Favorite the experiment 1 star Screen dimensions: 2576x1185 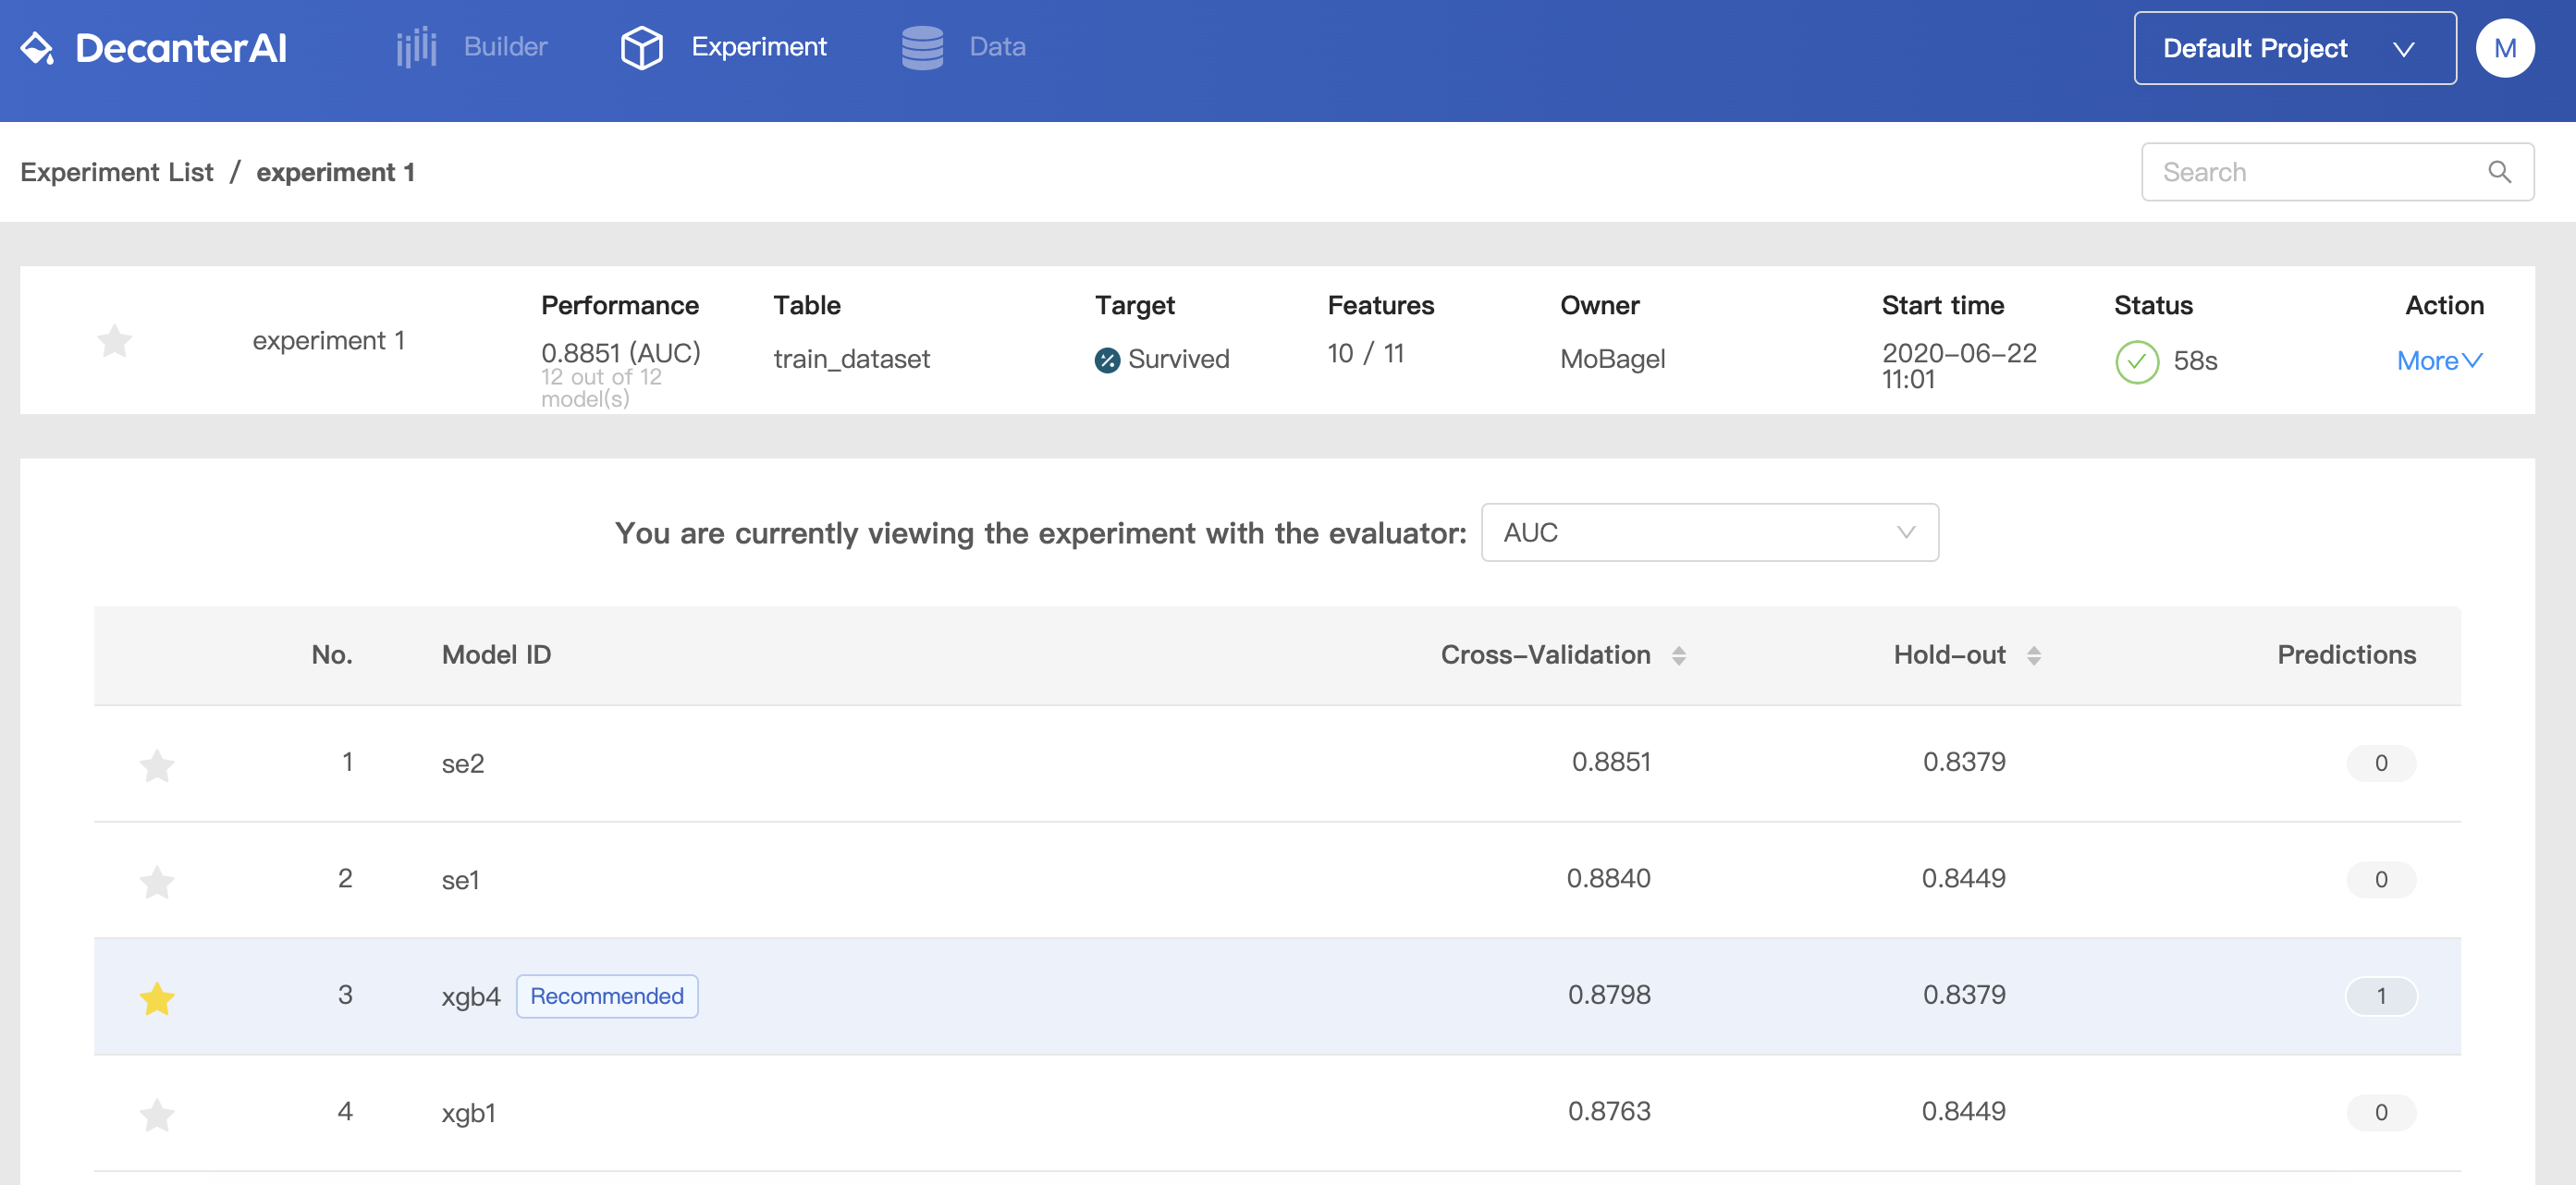point(115,341)
